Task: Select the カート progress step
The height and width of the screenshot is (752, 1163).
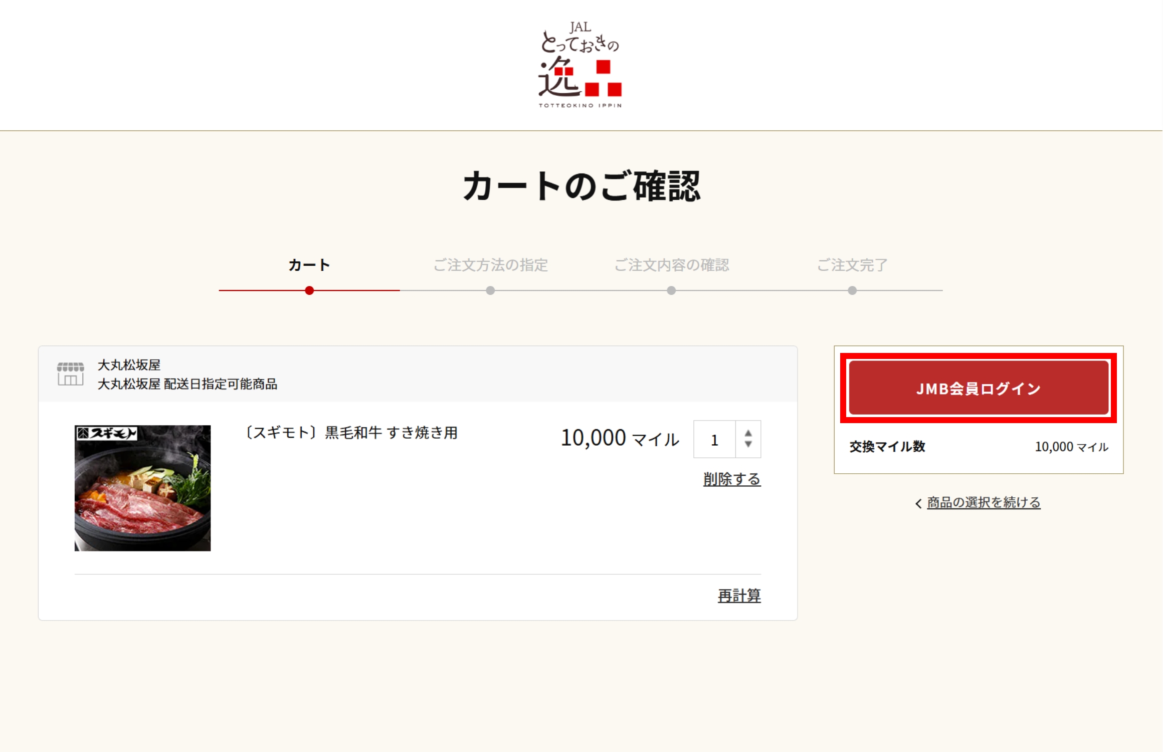Action: click(x=309, y=265)
